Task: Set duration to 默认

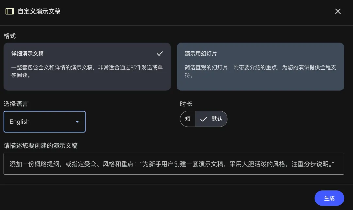Action: click(x=211, y=119)
